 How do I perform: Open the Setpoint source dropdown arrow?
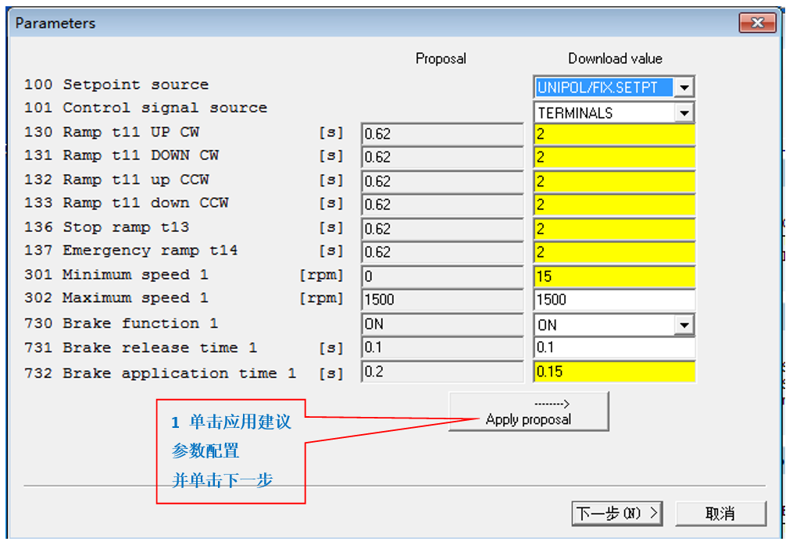pyautogui.click(x=684, y=87)
